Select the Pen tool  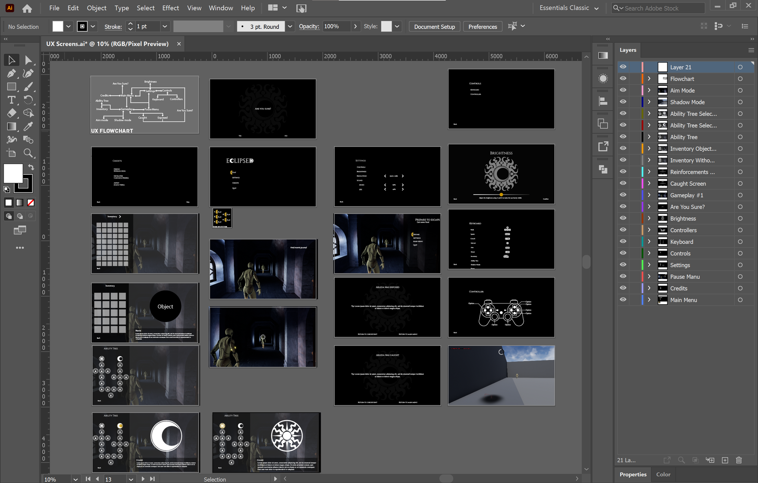11,73
